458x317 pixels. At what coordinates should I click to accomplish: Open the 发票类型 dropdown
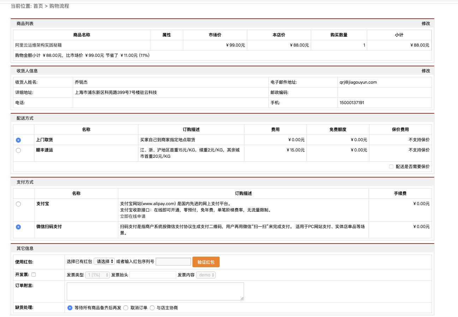tap(97, 274)
